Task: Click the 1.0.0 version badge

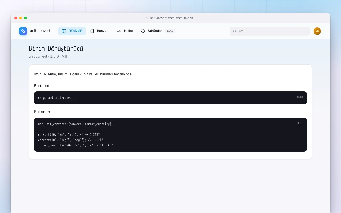Action: (170, 31)
